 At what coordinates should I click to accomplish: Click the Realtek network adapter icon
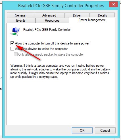coord(15,31)
